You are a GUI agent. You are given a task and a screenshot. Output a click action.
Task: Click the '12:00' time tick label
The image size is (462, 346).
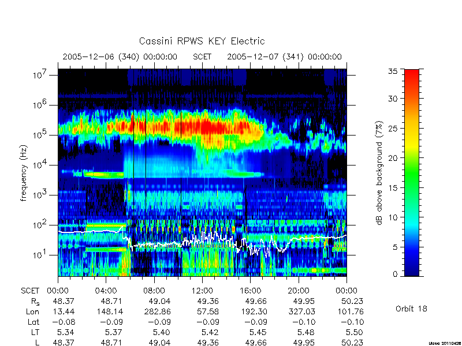click(x=202, y=291)
